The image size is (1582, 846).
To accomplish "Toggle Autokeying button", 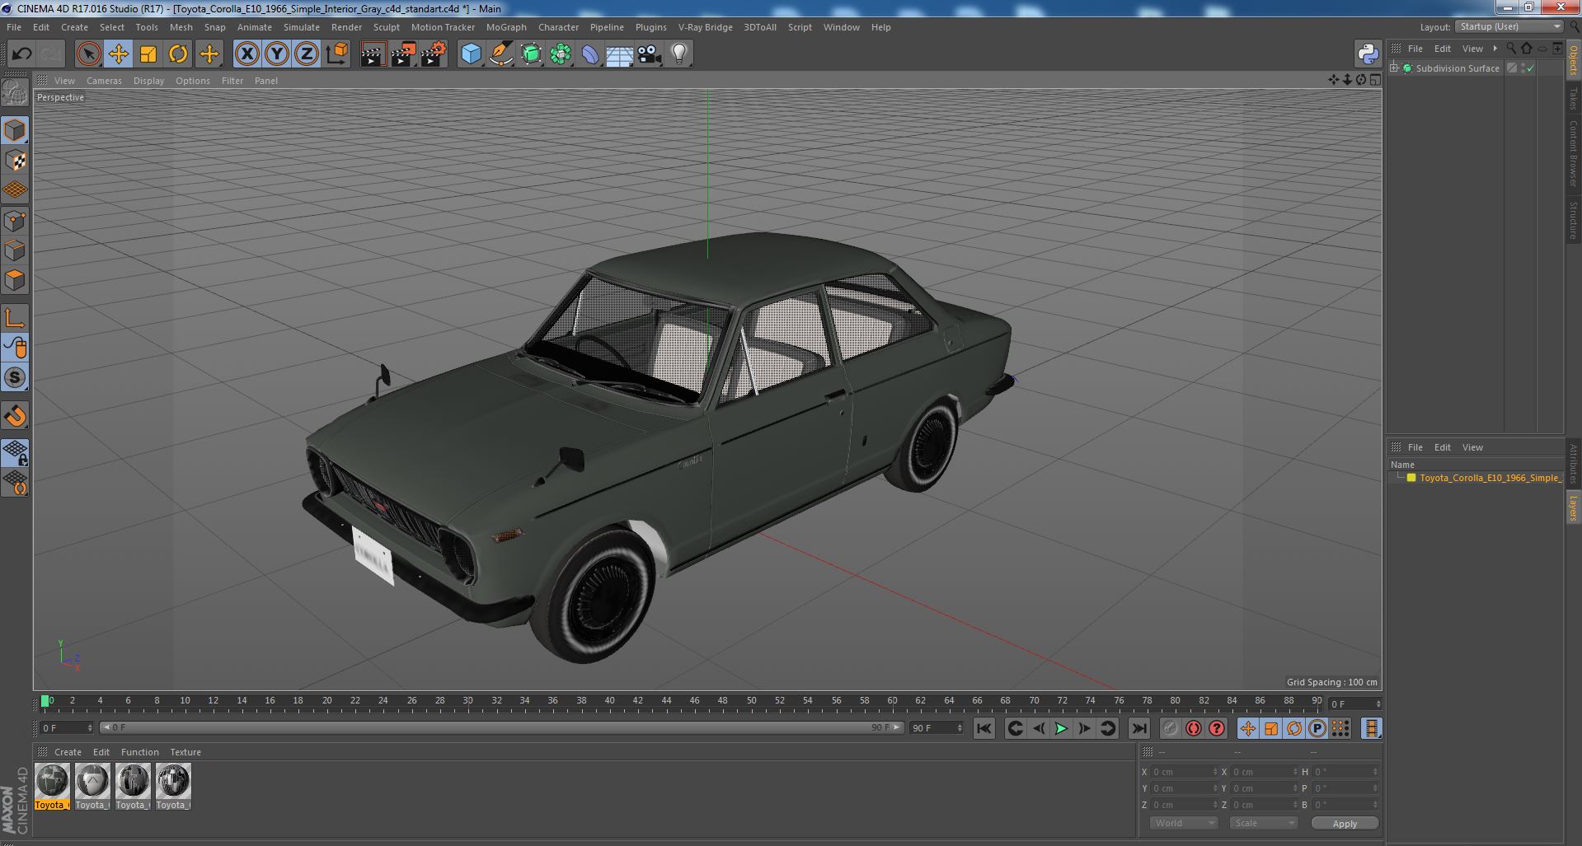I will 1193,728.
